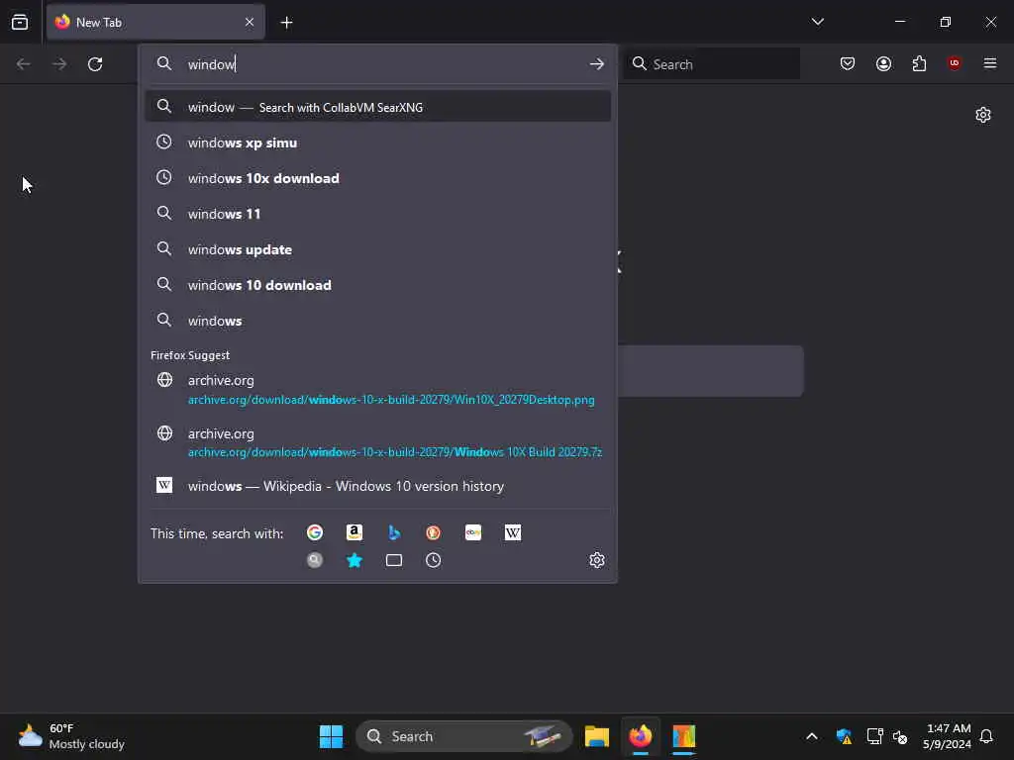The height and width of the screenshot is (760, 1014).
Task: Click the Go arrow in address bar
Action: tap(596, 64)
